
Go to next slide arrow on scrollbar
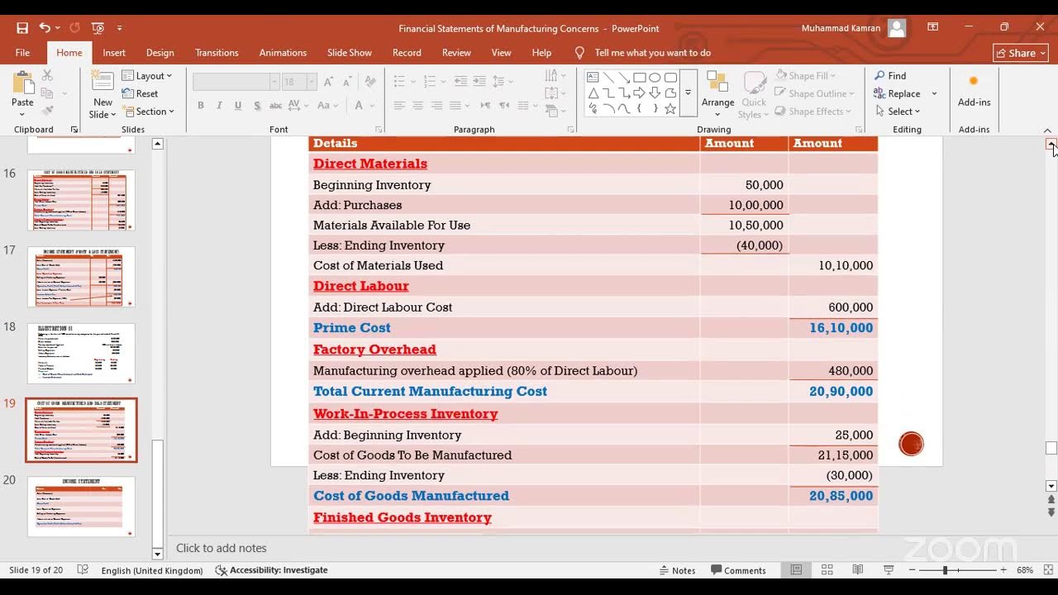pyautogui.click(x=1051, y=513)
